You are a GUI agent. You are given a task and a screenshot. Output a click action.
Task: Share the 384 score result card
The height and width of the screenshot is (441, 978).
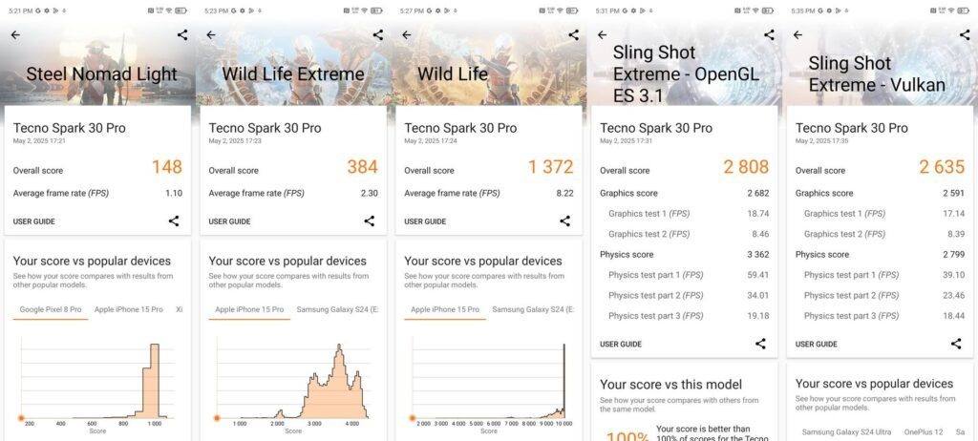(x=370, y=220)
